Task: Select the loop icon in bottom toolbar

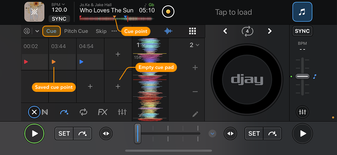Action: click(83, 112)
